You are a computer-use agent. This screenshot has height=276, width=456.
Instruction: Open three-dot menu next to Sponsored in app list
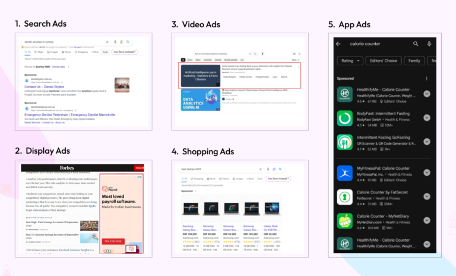(427, 78)
